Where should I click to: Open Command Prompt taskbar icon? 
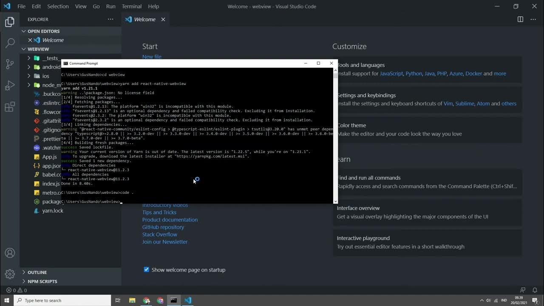(x=174, y=300)
